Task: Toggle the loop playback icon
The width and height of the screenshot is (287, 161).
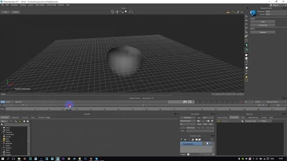Action: coord(241,102)
